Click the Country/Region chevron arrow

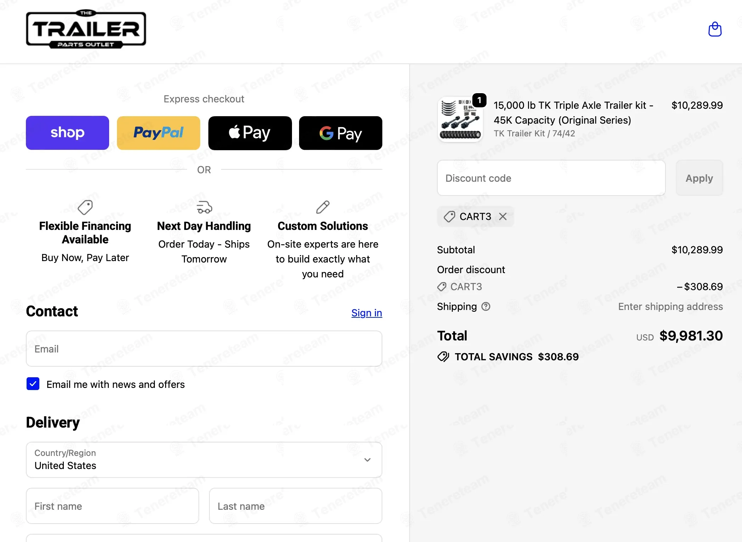tap(367, 460)
